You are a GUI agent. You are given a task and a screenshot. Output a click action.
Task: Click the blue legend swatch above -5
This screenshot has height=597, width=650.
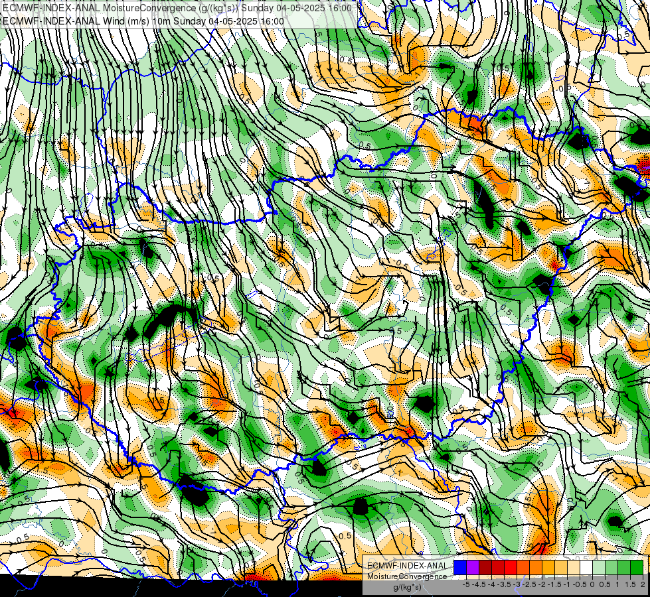click(460, 567)
